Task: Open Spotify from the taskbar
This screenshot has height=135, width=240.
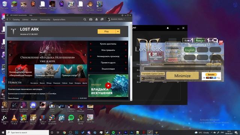Action: [113, 132]
